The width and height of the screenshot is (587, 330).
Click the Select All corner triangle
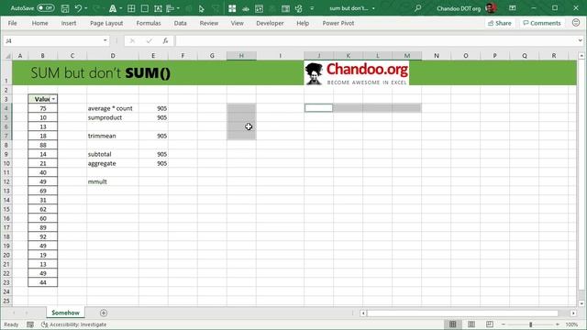click(7, 56)
